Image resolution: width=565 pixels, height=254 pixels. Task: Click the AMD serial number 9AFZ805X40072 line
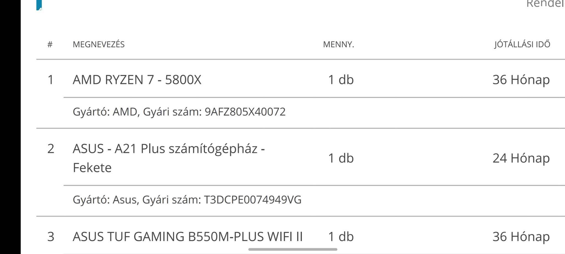[x=179, y=112]
